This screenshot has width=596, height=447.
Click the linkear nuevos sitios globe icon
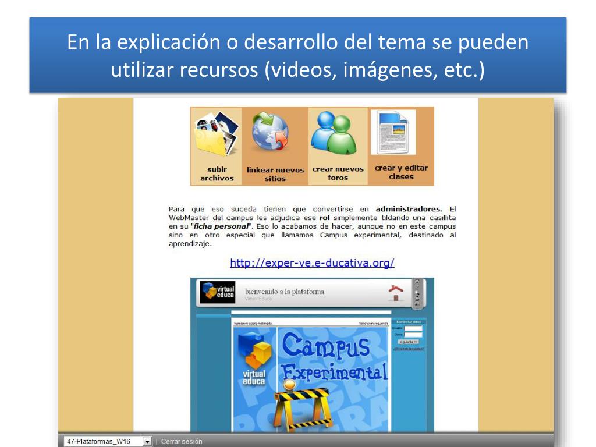coord(271,132)
